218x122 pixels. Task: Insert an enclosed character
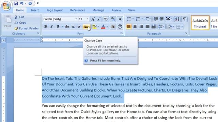120,26
